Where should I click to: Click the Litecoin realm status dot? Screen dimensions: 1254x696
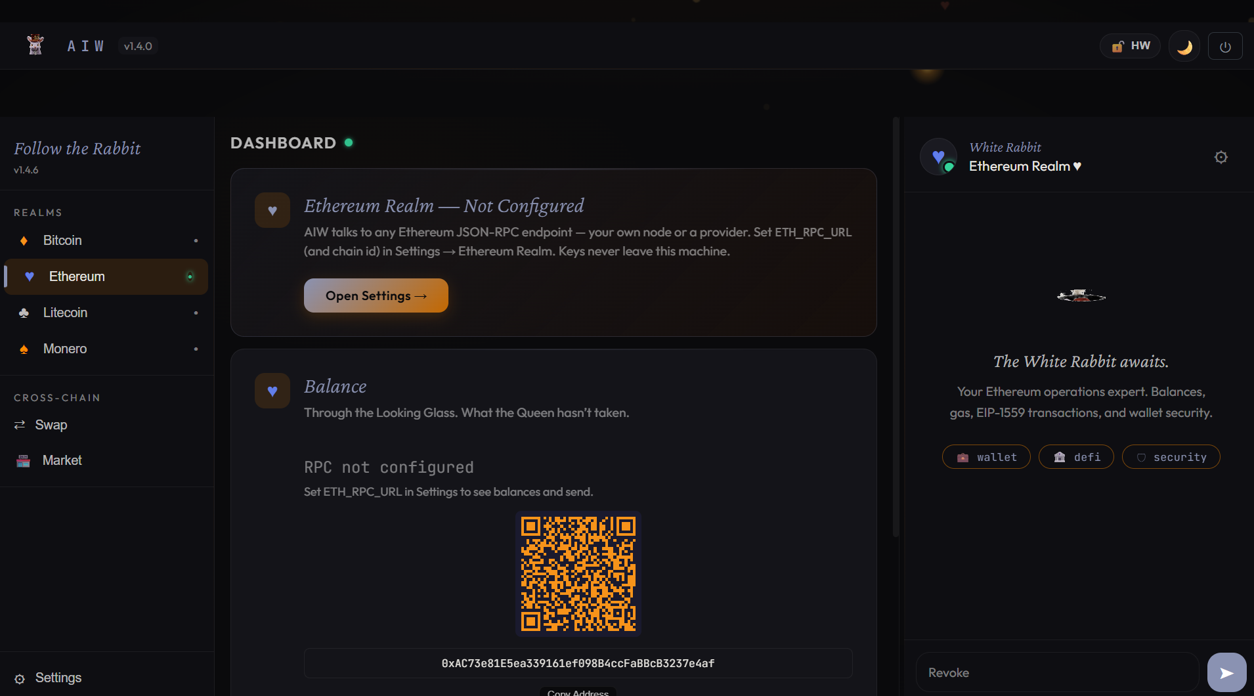pos(196,313)
